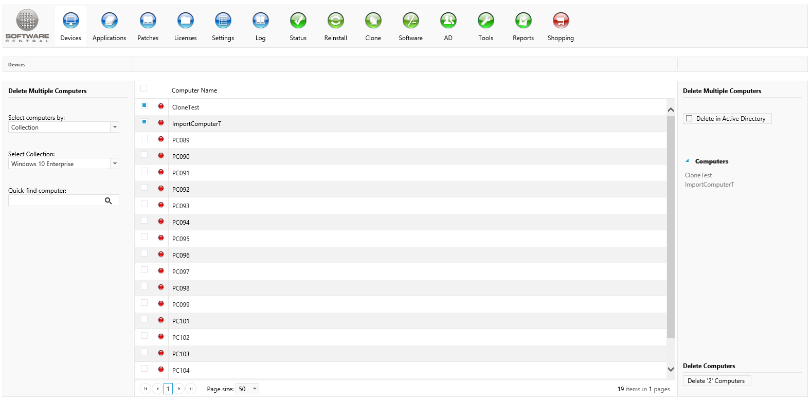Collapse the Computers list expander

click(x=687, y=161)
